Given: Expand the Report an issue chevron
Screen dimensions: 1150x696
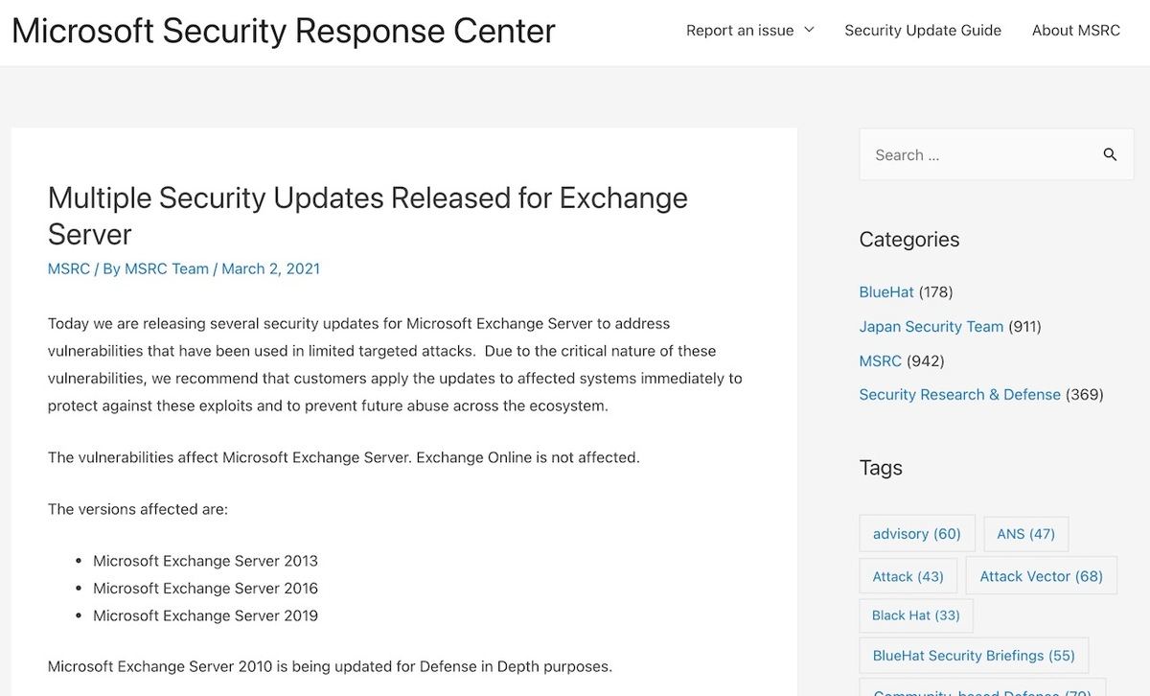Looking at the screenshot, I should tap(809, 30).
